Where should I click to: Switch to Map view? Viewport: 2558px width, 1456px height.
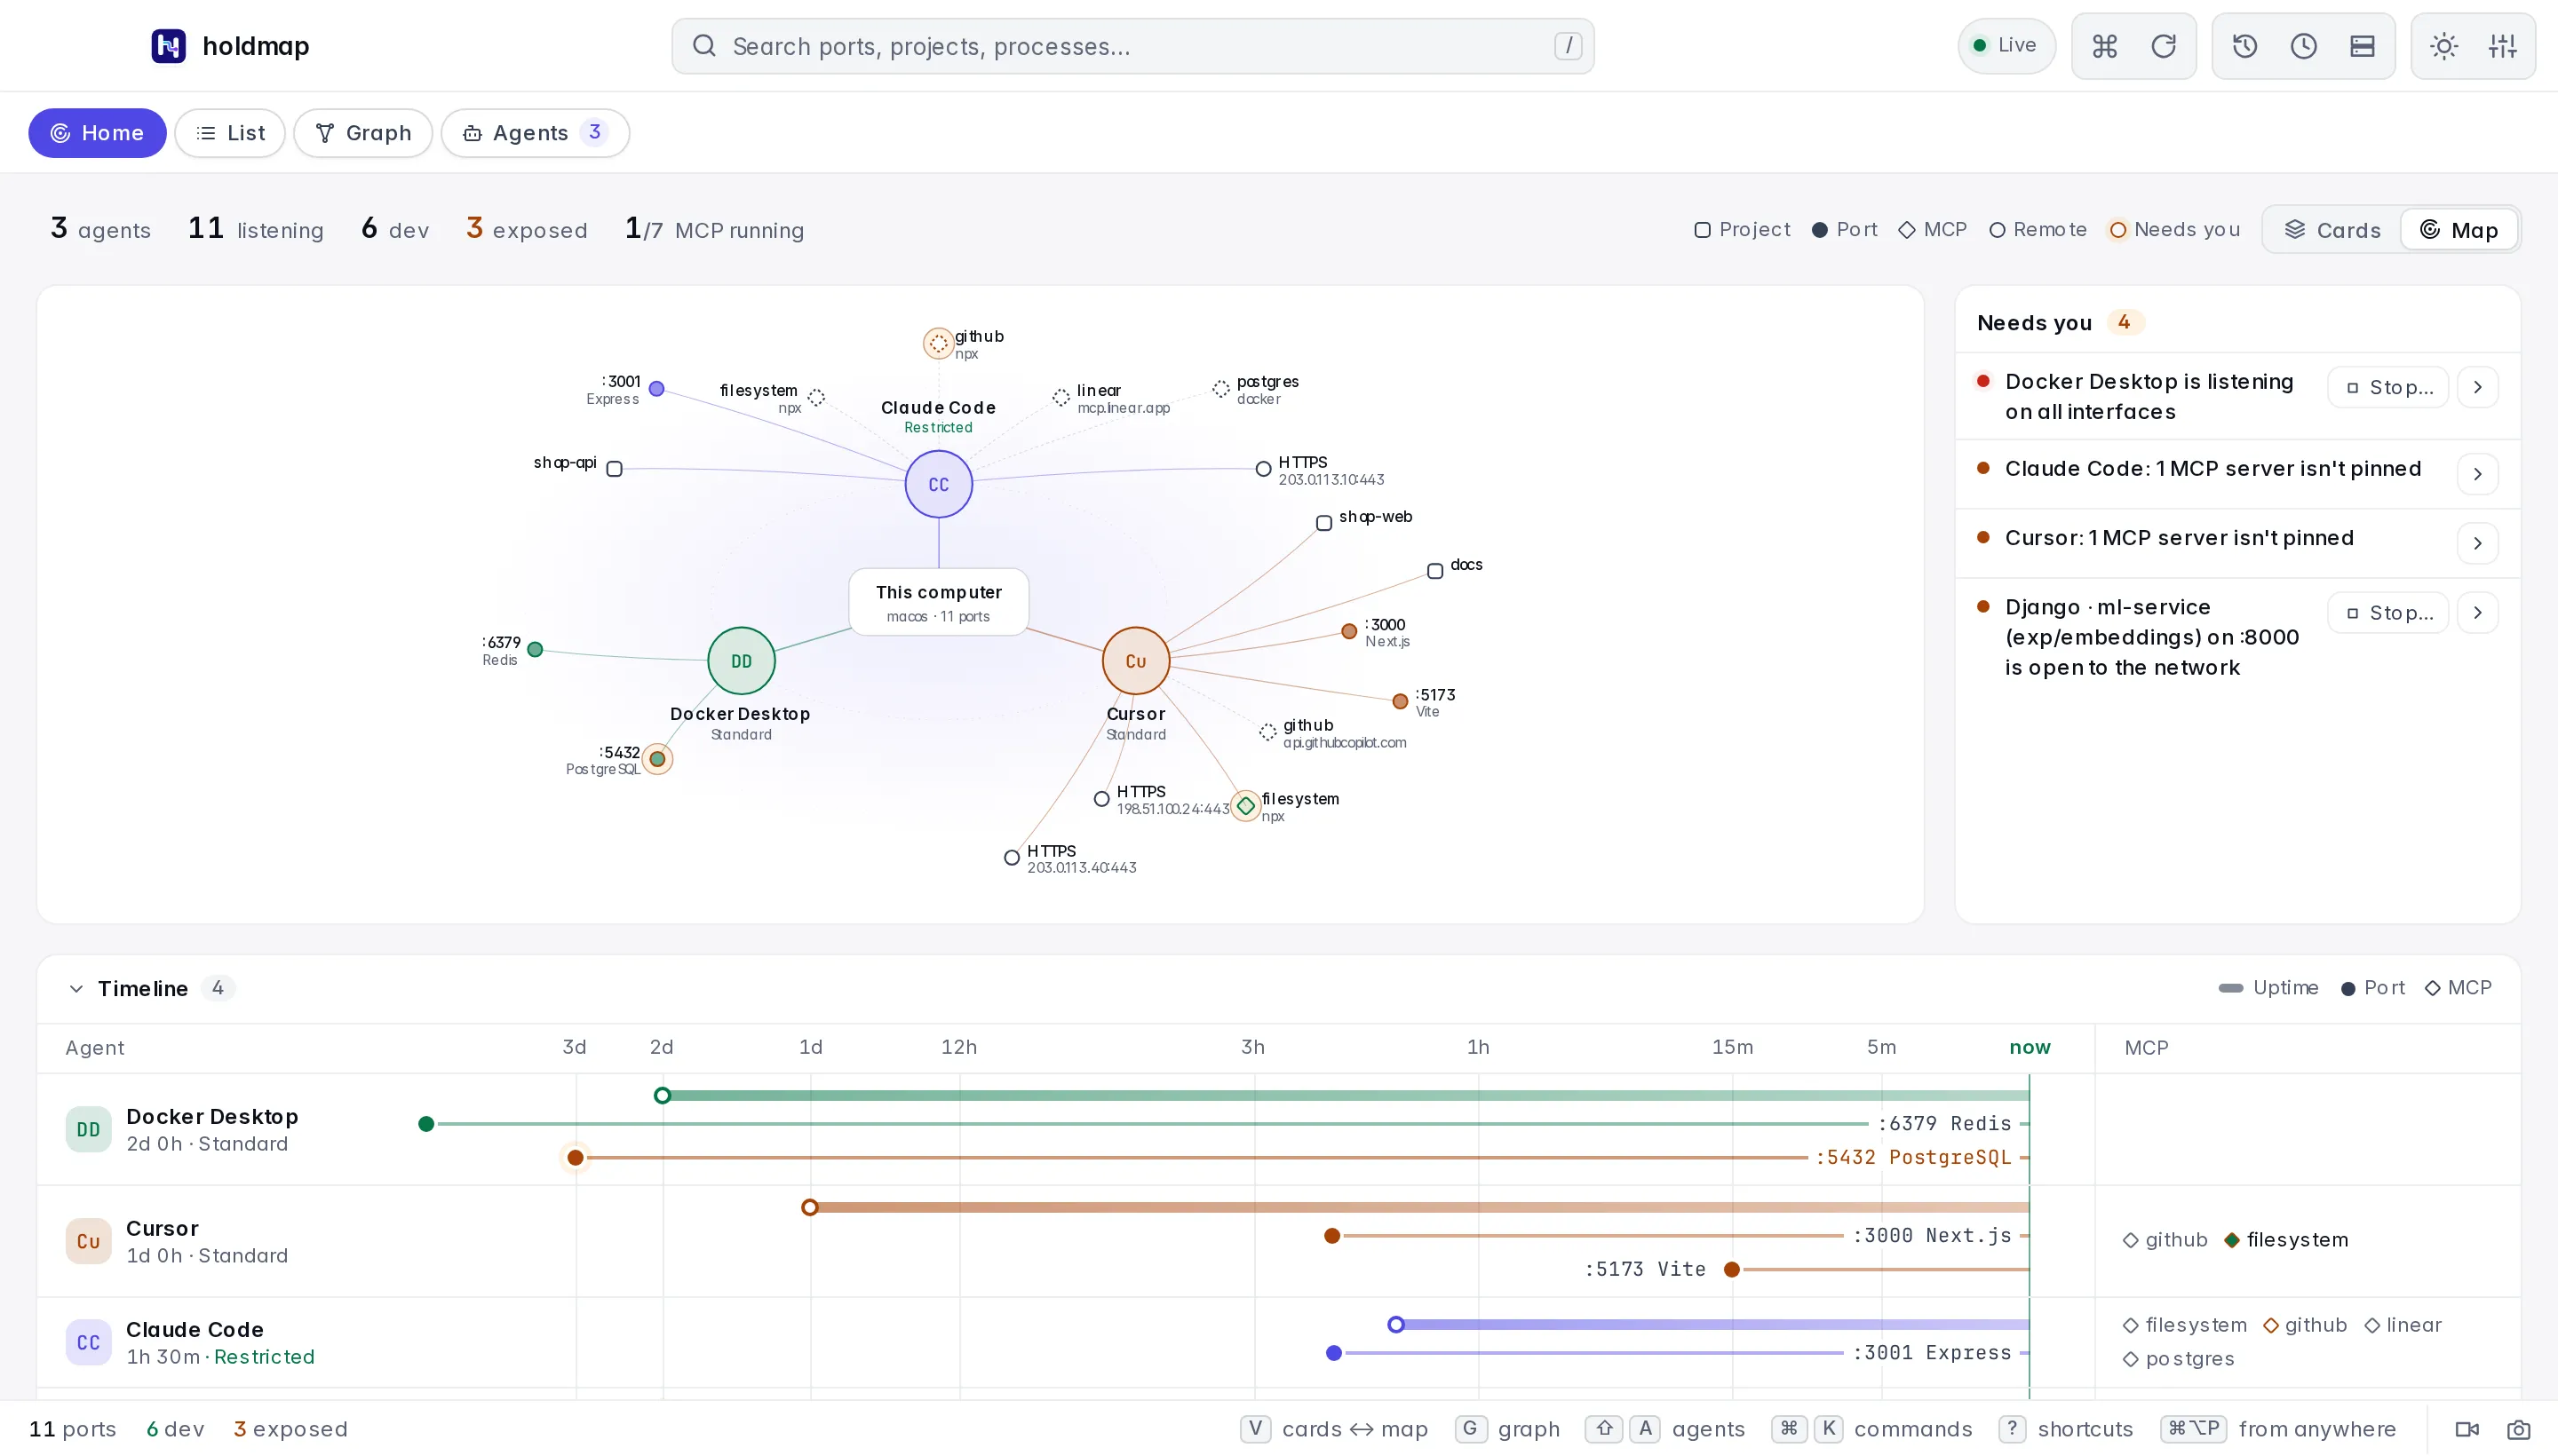click(x=2459, y=230)
